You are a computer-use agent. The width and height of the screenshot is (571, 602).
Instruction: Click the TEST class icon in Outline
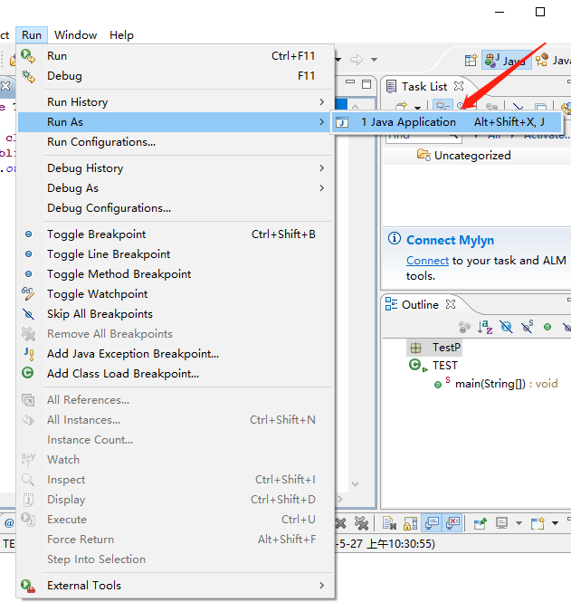[416, 366]
